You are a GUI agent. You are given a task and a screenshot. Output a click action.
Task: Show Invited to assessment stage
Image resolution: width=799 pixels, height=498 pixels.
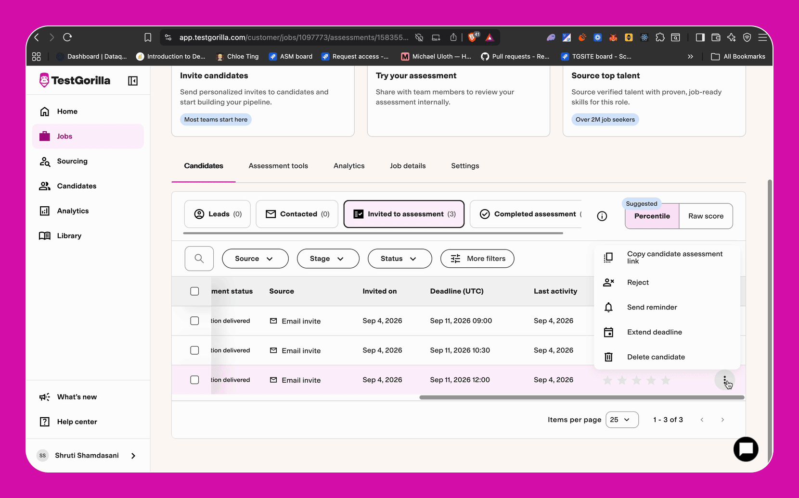404,214
